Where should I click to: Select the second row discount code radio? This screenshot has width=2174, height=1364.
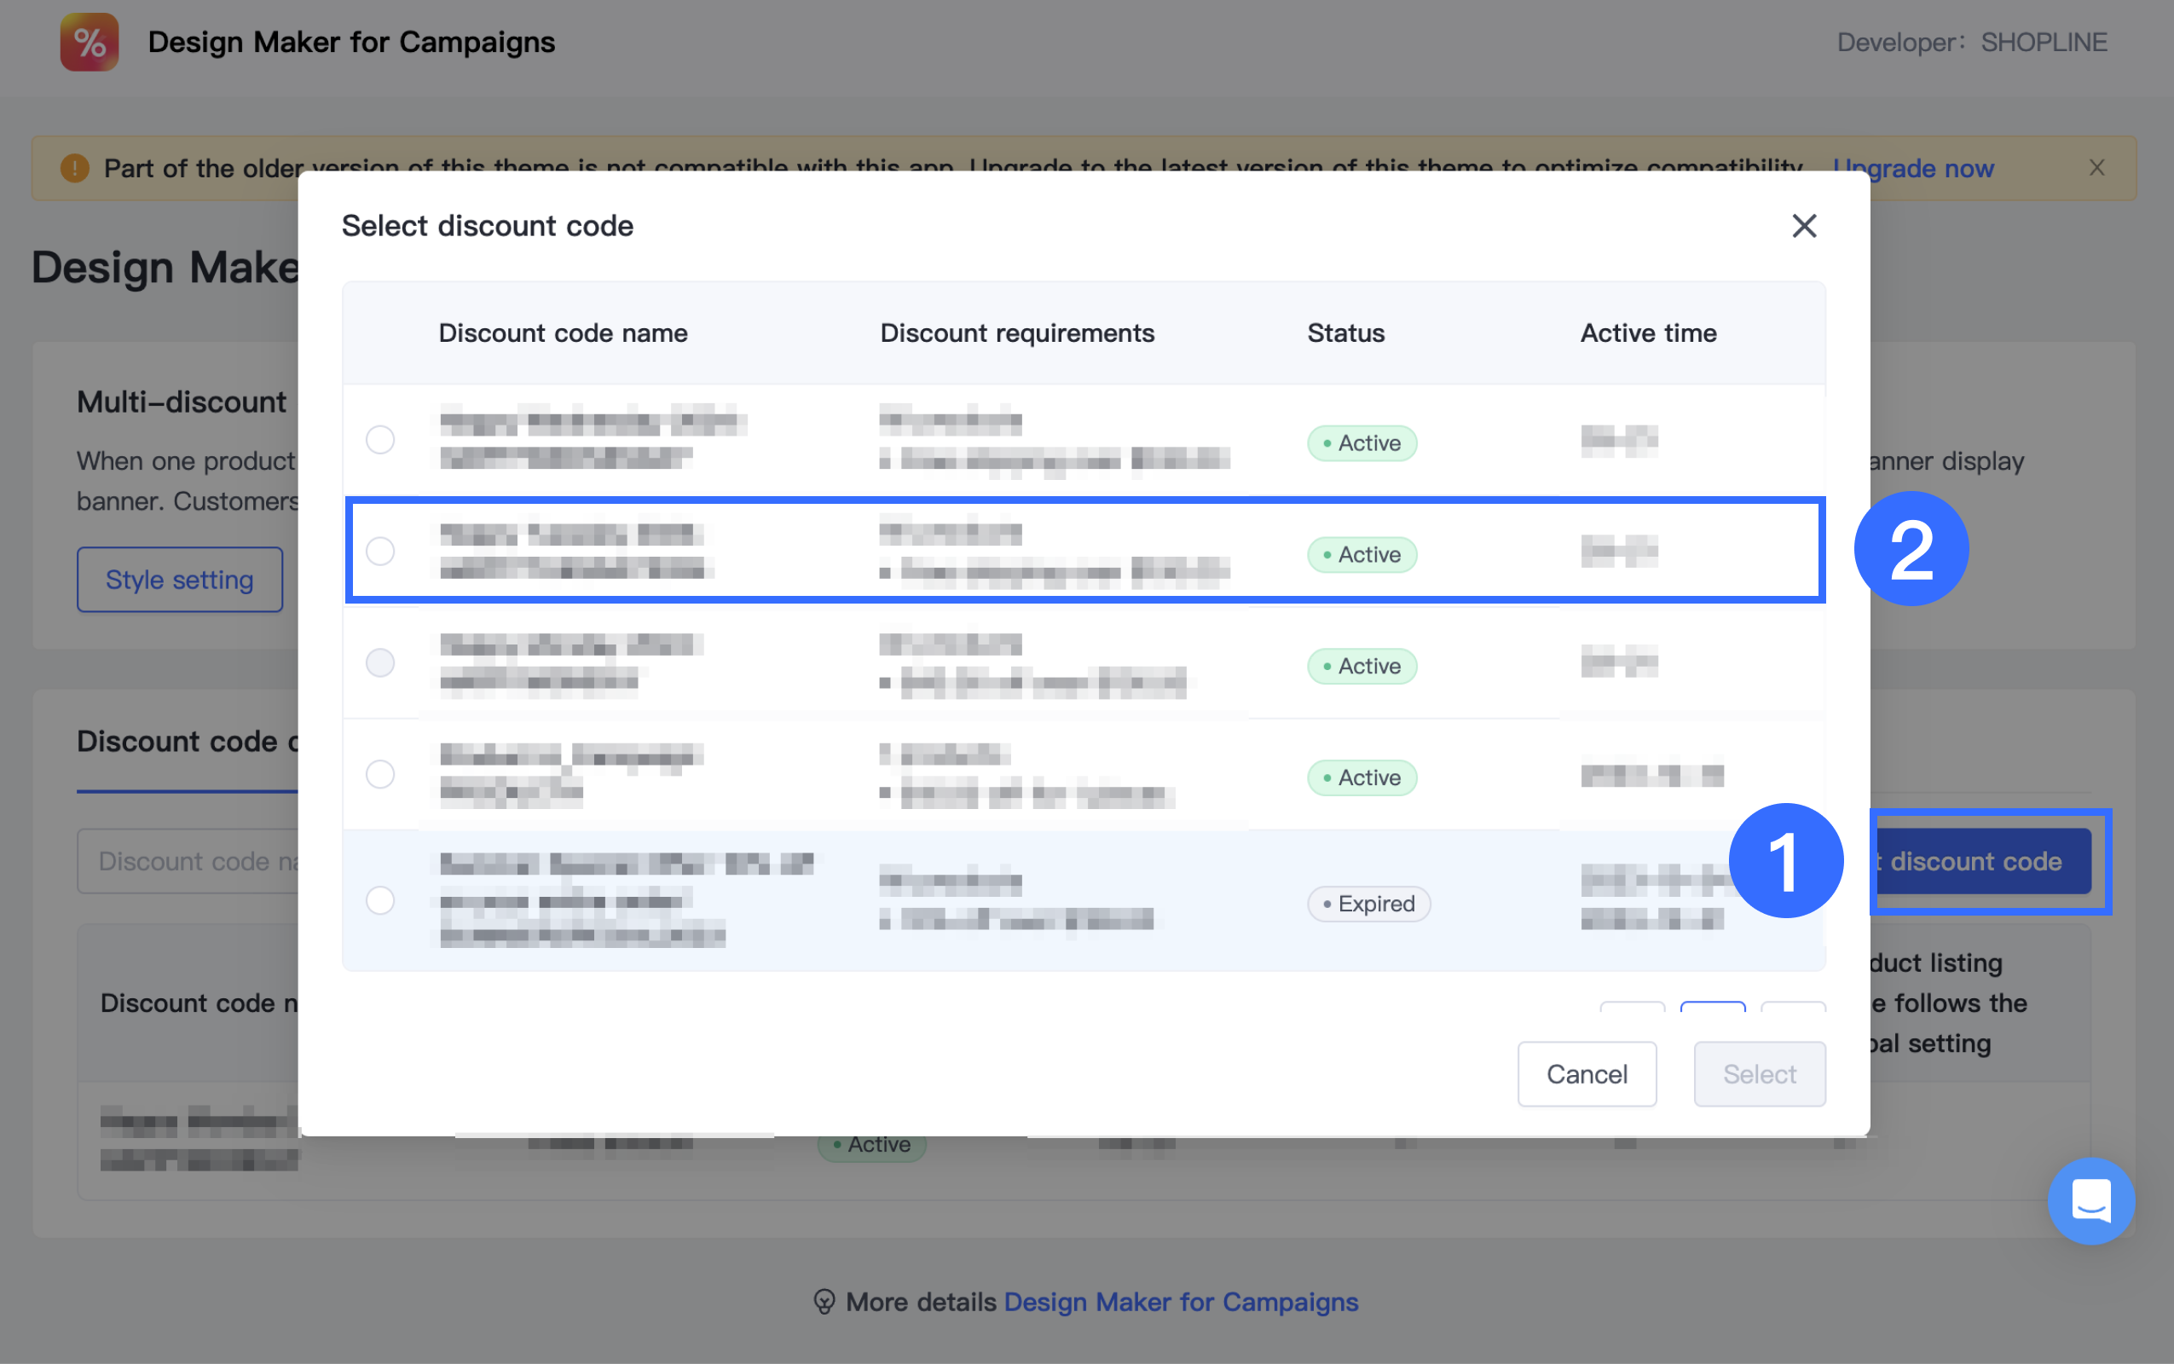[x=381, y=552]
